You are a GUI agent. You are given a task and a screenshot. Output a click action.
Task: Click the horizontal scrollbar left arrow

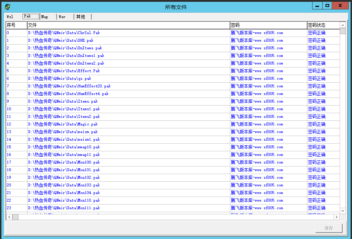click(x=9, y=217)
